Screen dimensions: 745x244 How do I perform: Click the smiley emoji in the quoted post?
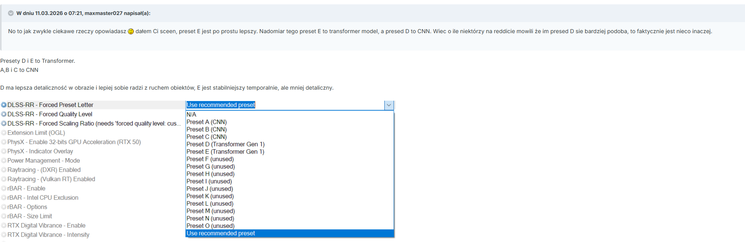tap(131, 32)
